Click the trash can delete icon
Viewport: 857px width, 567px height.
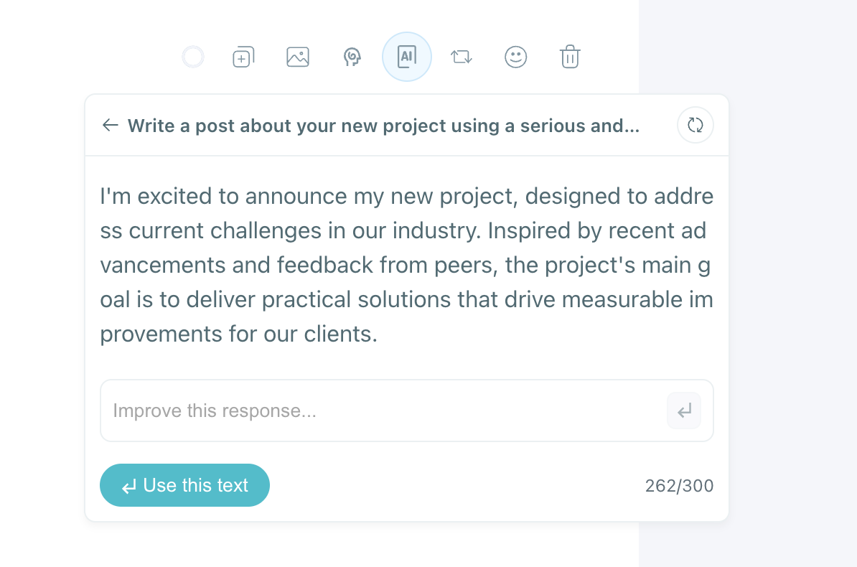(570, 57)
